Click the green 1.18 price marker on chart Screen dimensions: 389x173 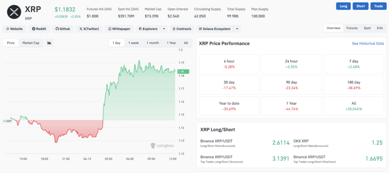(183, 72)
